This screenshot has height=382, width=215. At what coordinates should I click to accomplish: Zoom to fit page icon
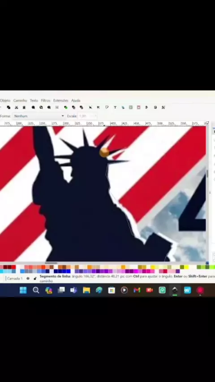click(x=49, y=107)
